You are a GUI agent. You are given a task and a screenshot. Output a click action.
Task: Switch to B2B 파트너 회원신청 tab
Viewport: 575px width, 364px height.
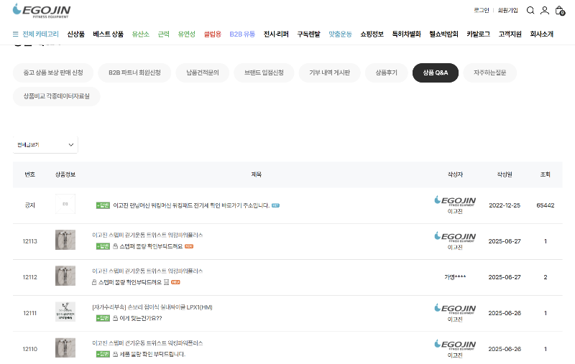(134, 73)
